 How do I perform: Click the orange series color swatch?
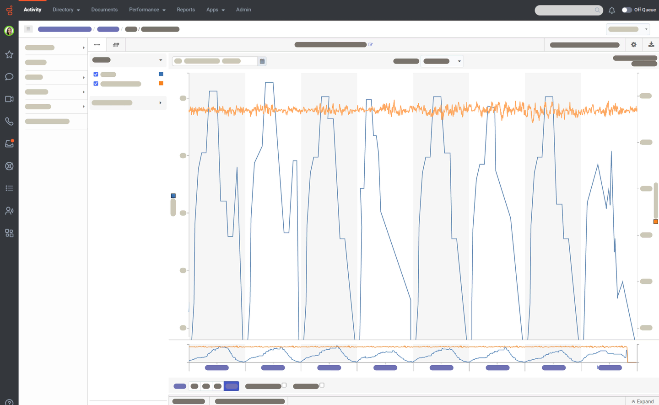[161, 83]
